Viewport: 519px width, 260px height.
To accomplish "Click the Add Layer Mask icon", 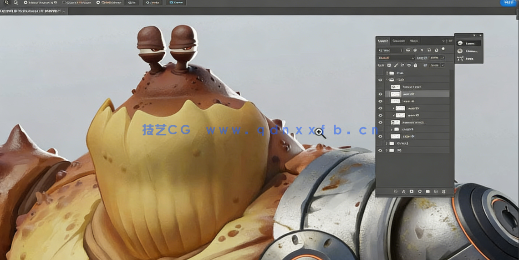I will pyautogui.click(x=412, y=191).
